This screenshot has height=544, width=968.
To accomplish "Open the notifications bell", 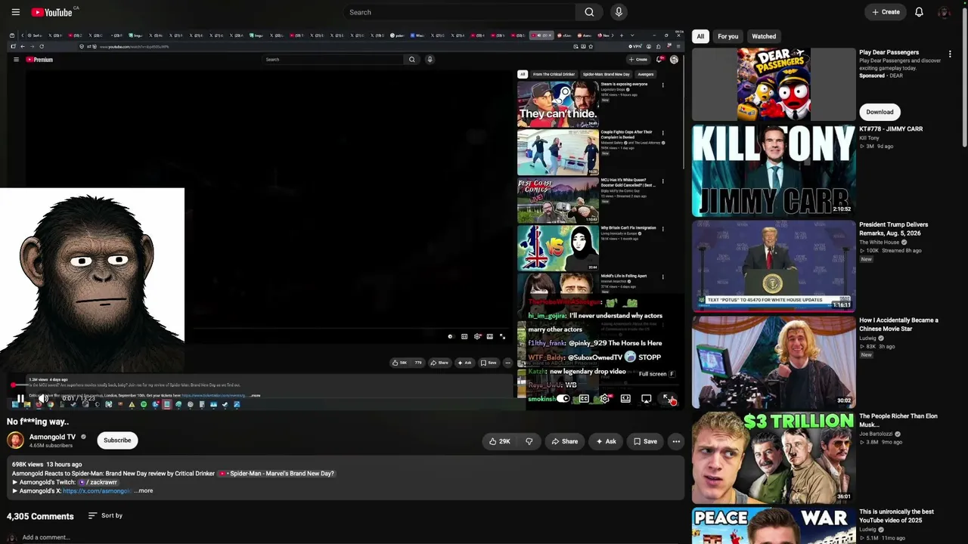I will (x=919, y=12).
